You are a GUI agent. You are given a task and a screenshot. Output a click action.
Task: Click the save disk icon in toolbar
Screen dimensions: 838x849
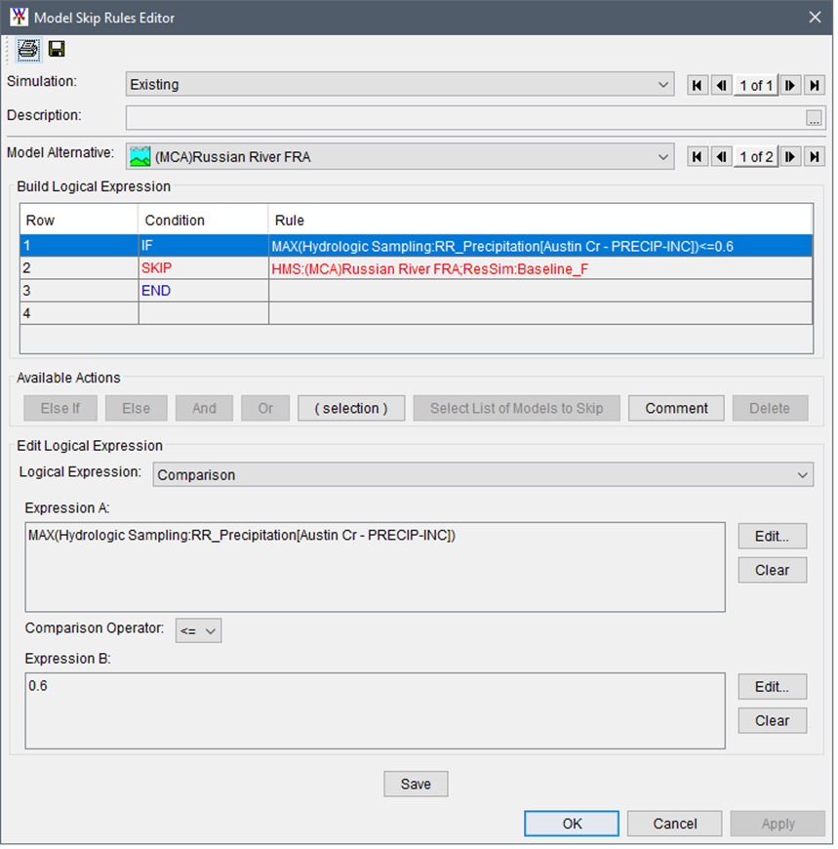57,49
